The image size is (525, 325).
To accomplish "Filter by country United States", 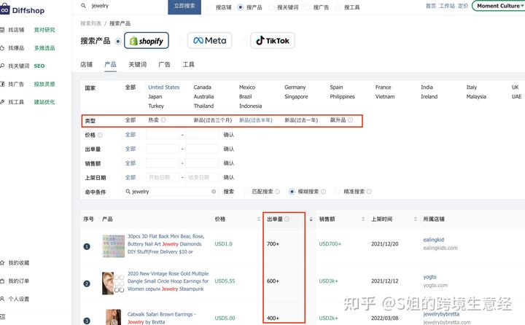I will point(163,87).
